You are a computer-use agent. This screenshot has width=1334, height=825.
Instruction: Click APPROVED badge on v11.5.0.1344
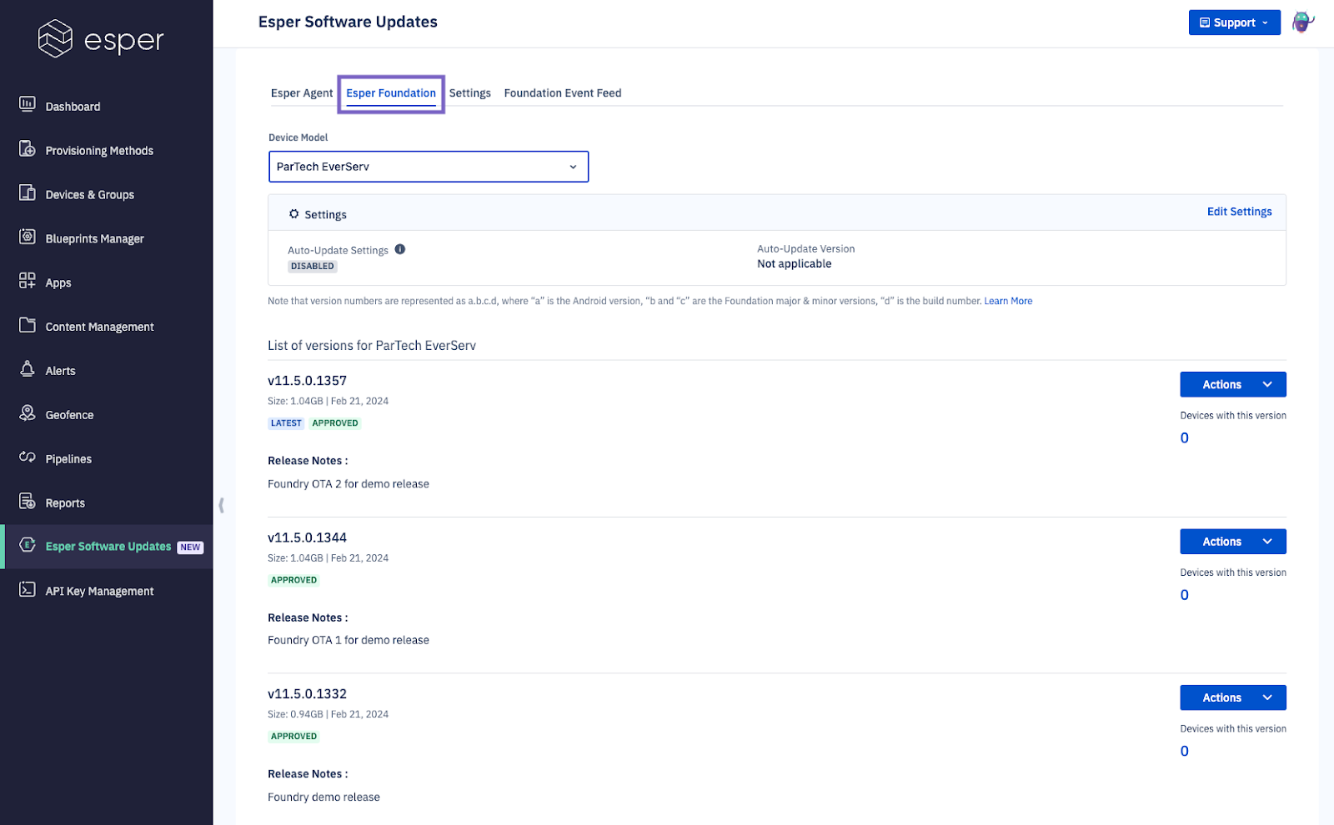[x=293, y=580]
